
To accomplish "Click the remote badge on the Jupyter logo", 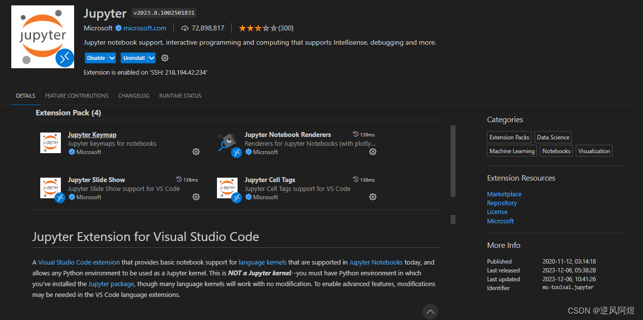I will (65, 58).
